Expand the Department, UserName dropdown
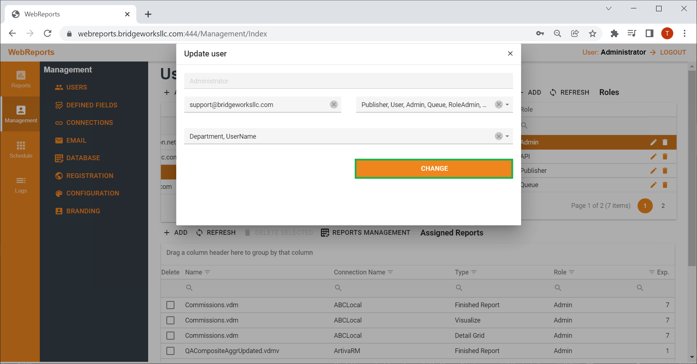The width and height of the screenshot is (697, 364). point(507,136)
